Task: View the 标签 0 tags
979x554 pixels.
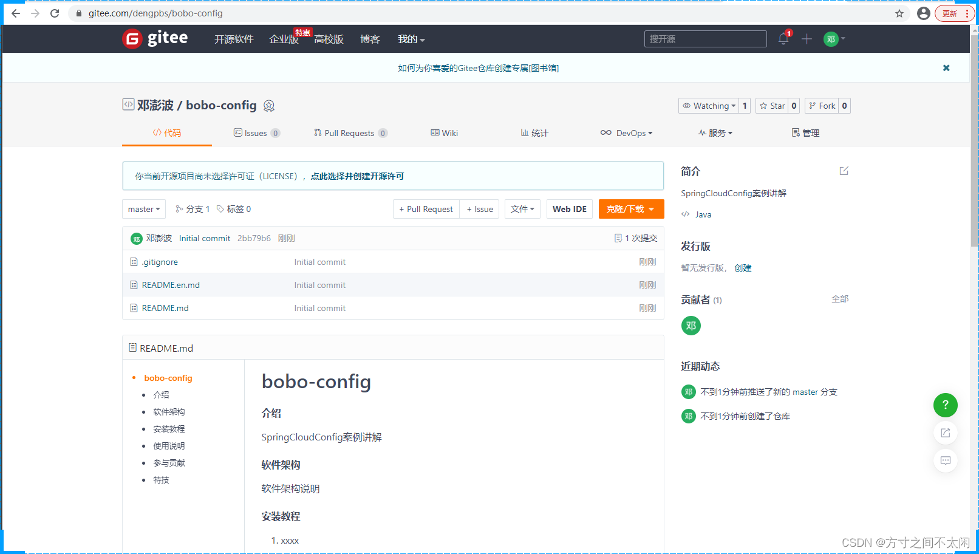Action: (x=234, y=209)
